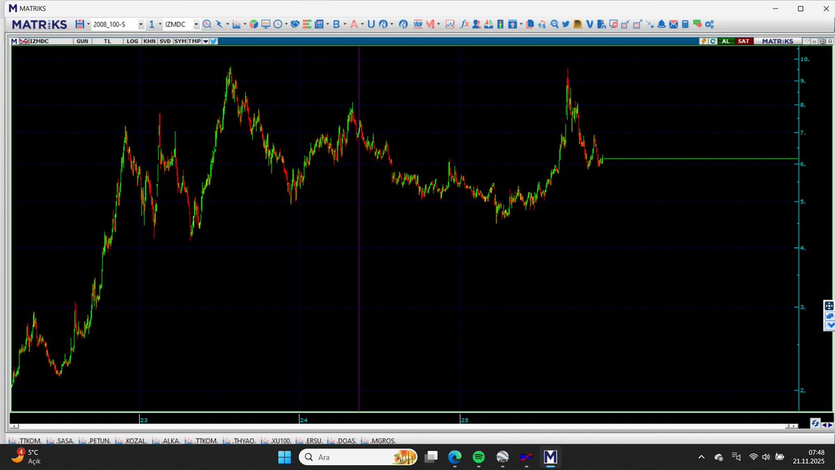Open the 2008_100-S template dropdown
The width and height of the screenshot is (835, 470).
[x=141, y=24]
